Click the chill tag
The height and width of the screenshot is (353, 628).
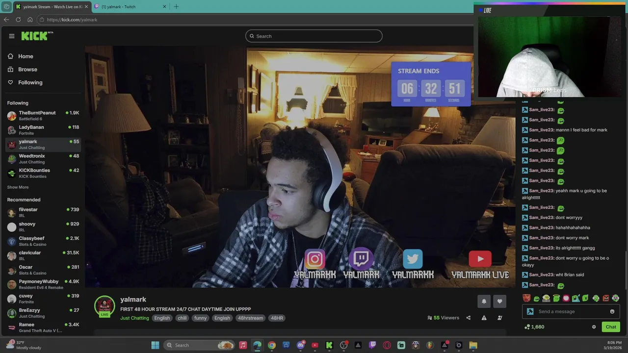pyautogui.click(x=182, y=318)
